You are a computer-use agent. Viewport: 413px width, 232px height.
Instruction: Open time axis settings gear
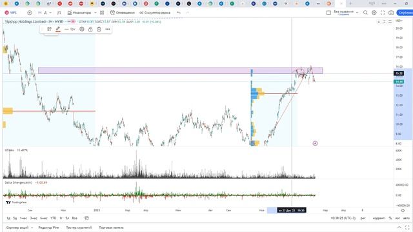[x=403, y=211]
